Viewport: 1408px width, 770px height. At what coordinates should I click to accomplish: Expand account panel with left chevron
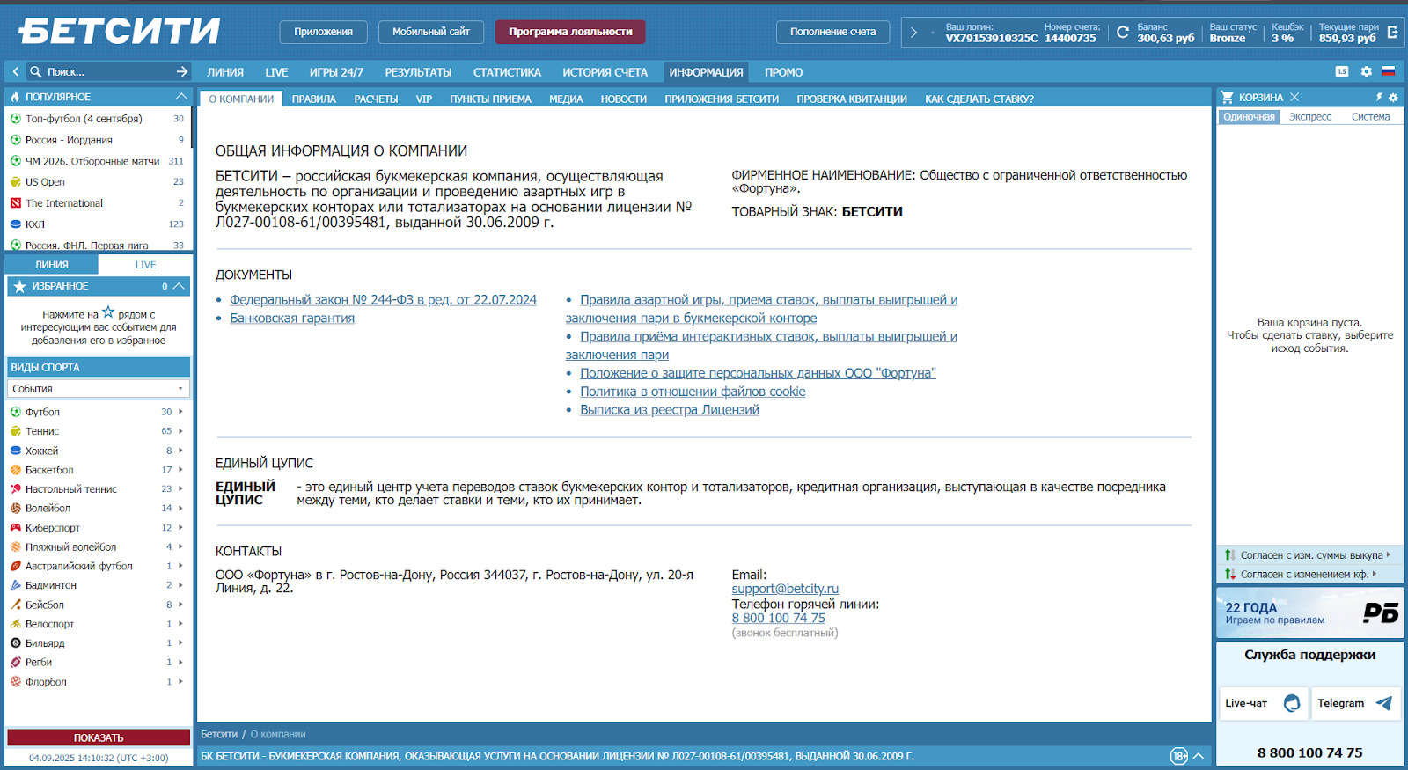913,33
